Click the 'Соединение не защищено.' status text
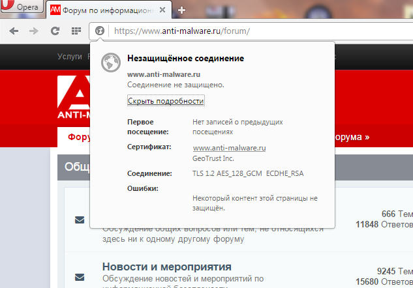413x288 pixels. (x=176, y=85)
